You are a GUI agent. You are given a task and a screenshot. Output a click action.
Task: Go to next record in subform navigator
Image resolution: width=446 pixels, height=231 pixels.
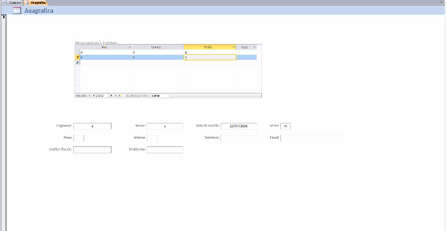pyautogui.click(x=111, y=95)
